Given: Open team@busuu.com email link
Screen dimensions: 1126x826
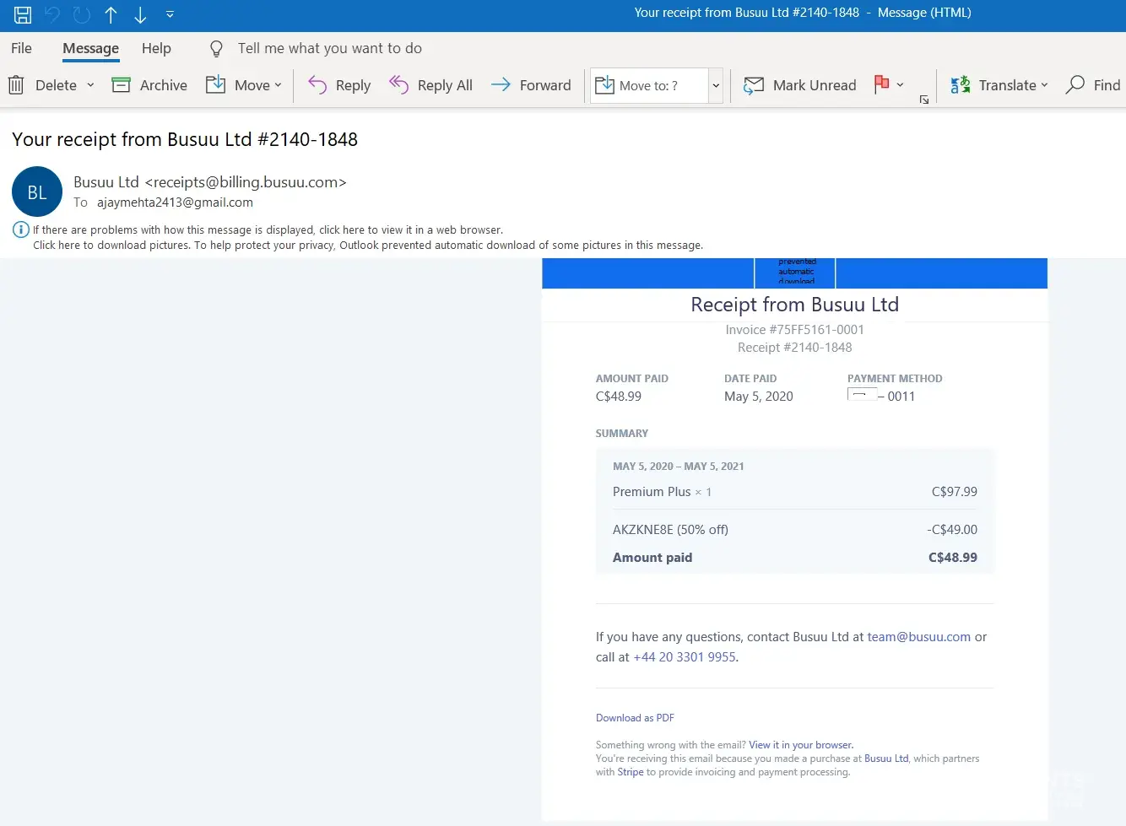Looking at the screenshot, I should tap(918, 637).
